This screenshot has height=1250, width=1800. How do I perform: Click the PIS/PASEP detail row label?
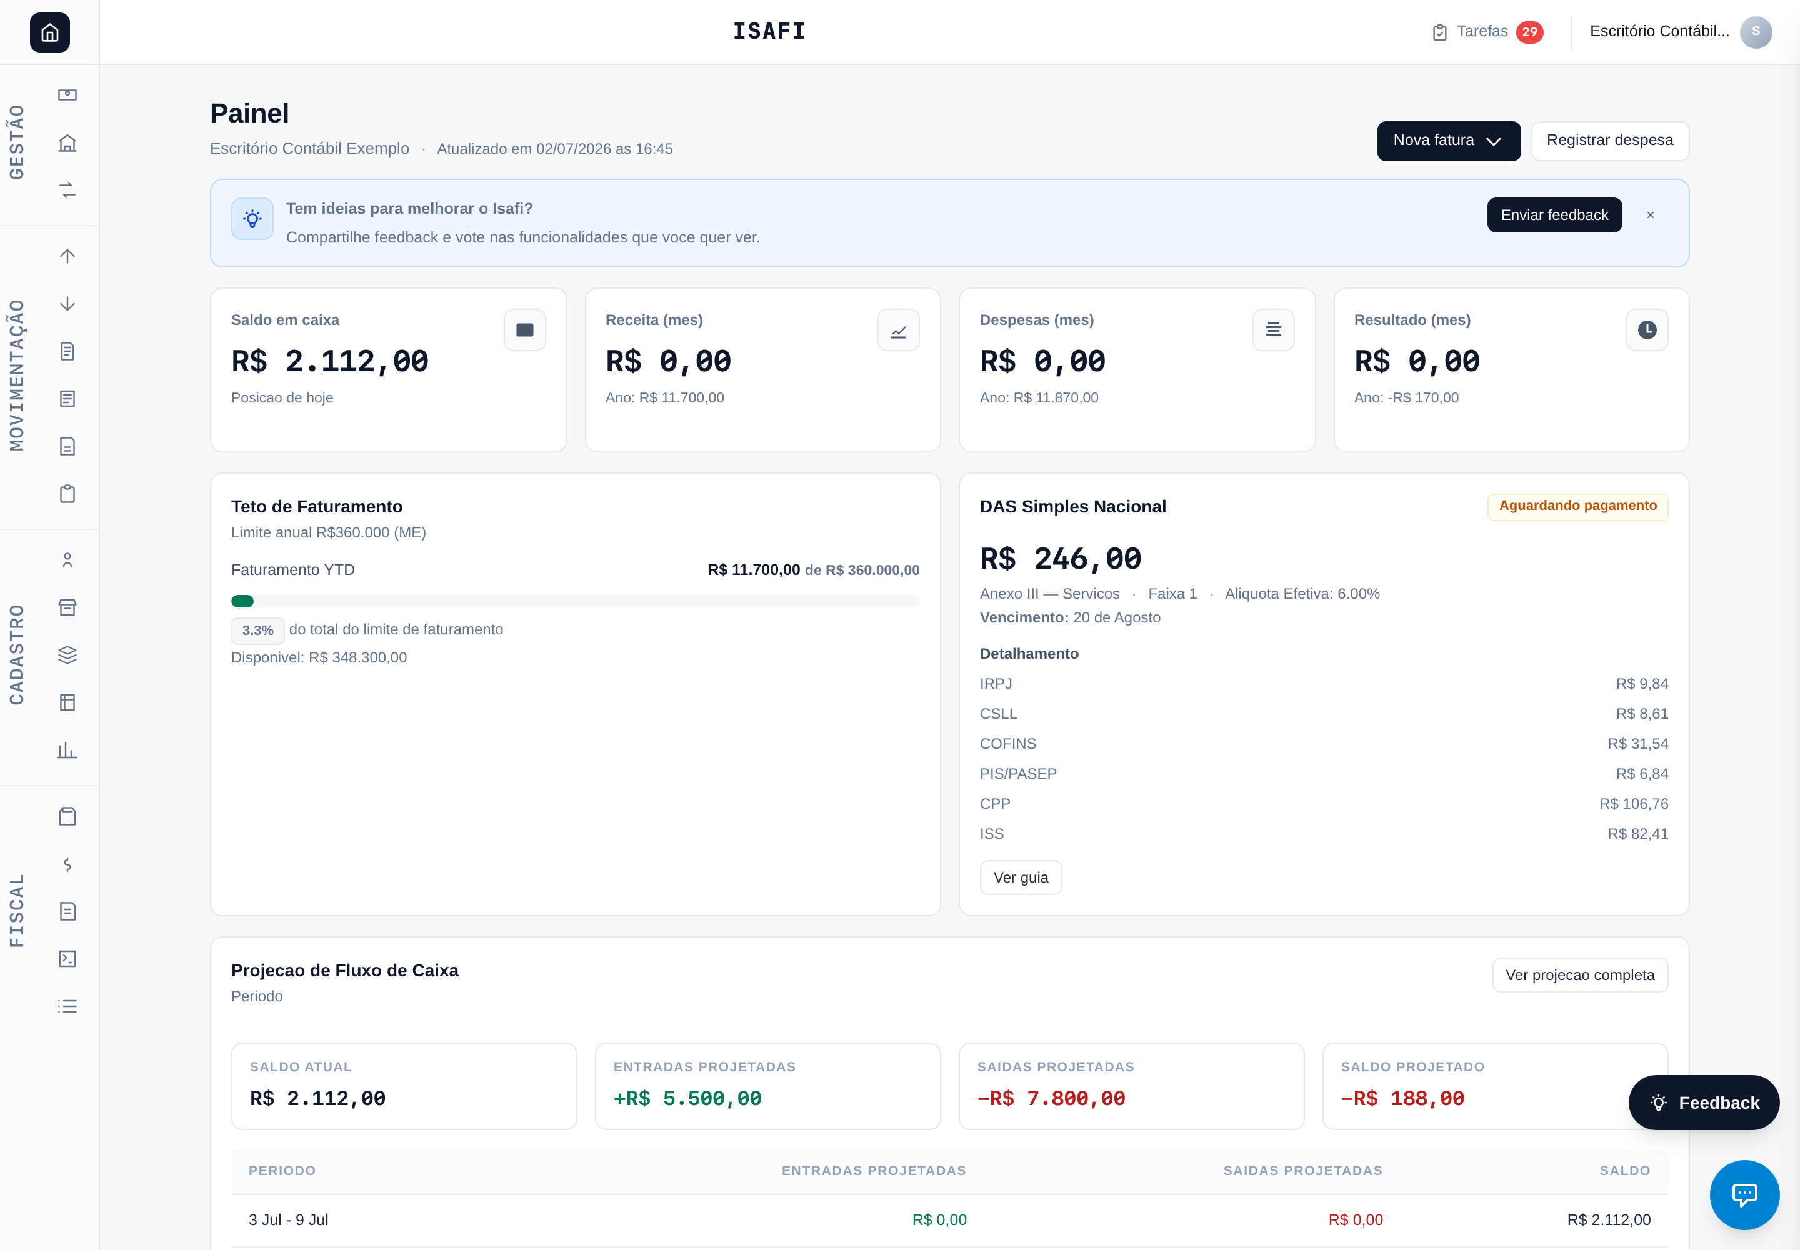click(1018, 774)
